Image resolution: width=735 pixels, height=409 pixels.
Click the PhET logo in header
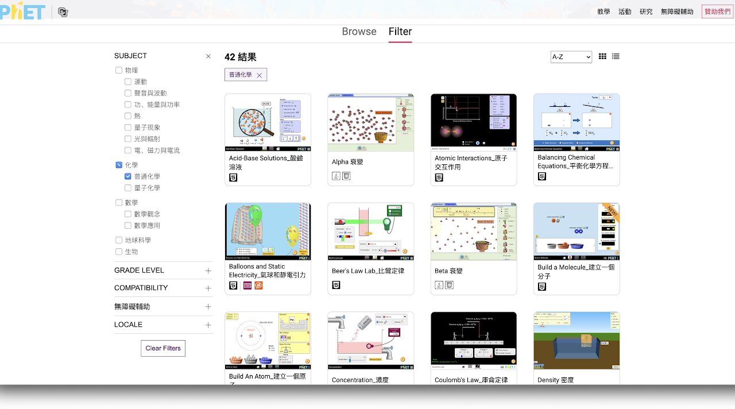22,10
